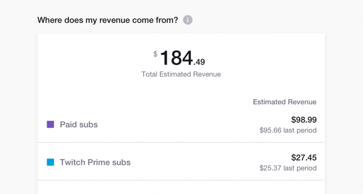This screenshot has height=194, width=363.
Task: Click the info icon beside revenue heading
Action: 188,20
